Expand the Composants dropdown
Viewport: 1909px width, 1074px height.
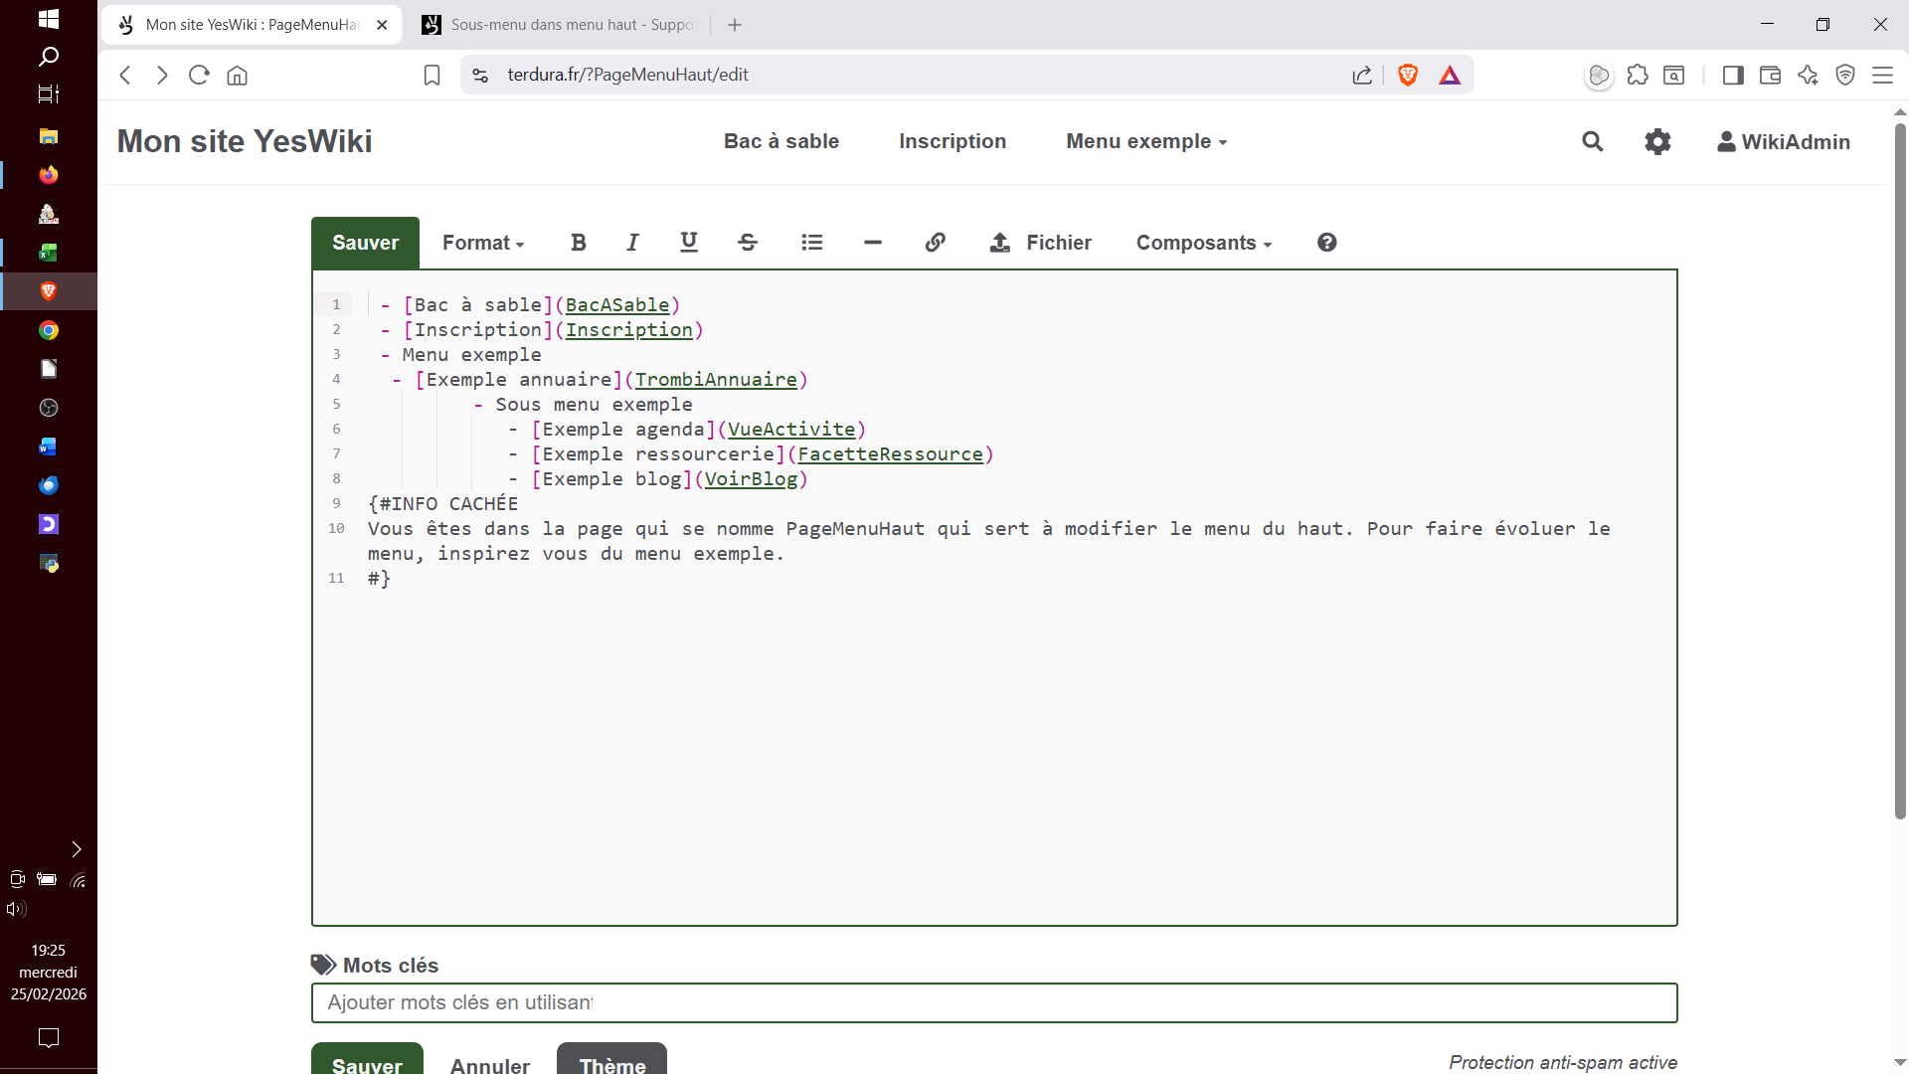point(1203,243)
